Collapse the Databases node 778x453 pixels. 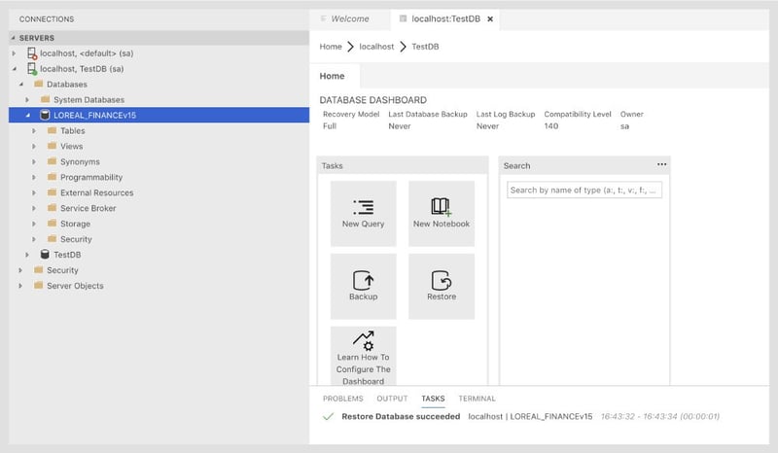click(20, 85)
